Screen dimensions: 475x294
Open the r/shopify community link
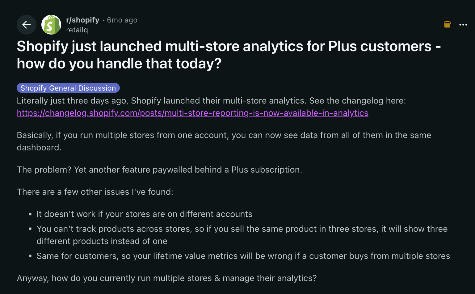(x=82, y=20)
